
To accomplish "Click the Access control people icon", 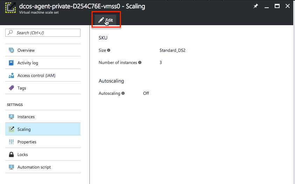I will coord(11,76).
